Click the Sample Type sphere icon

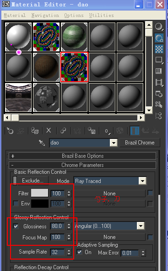coord(159,27)
